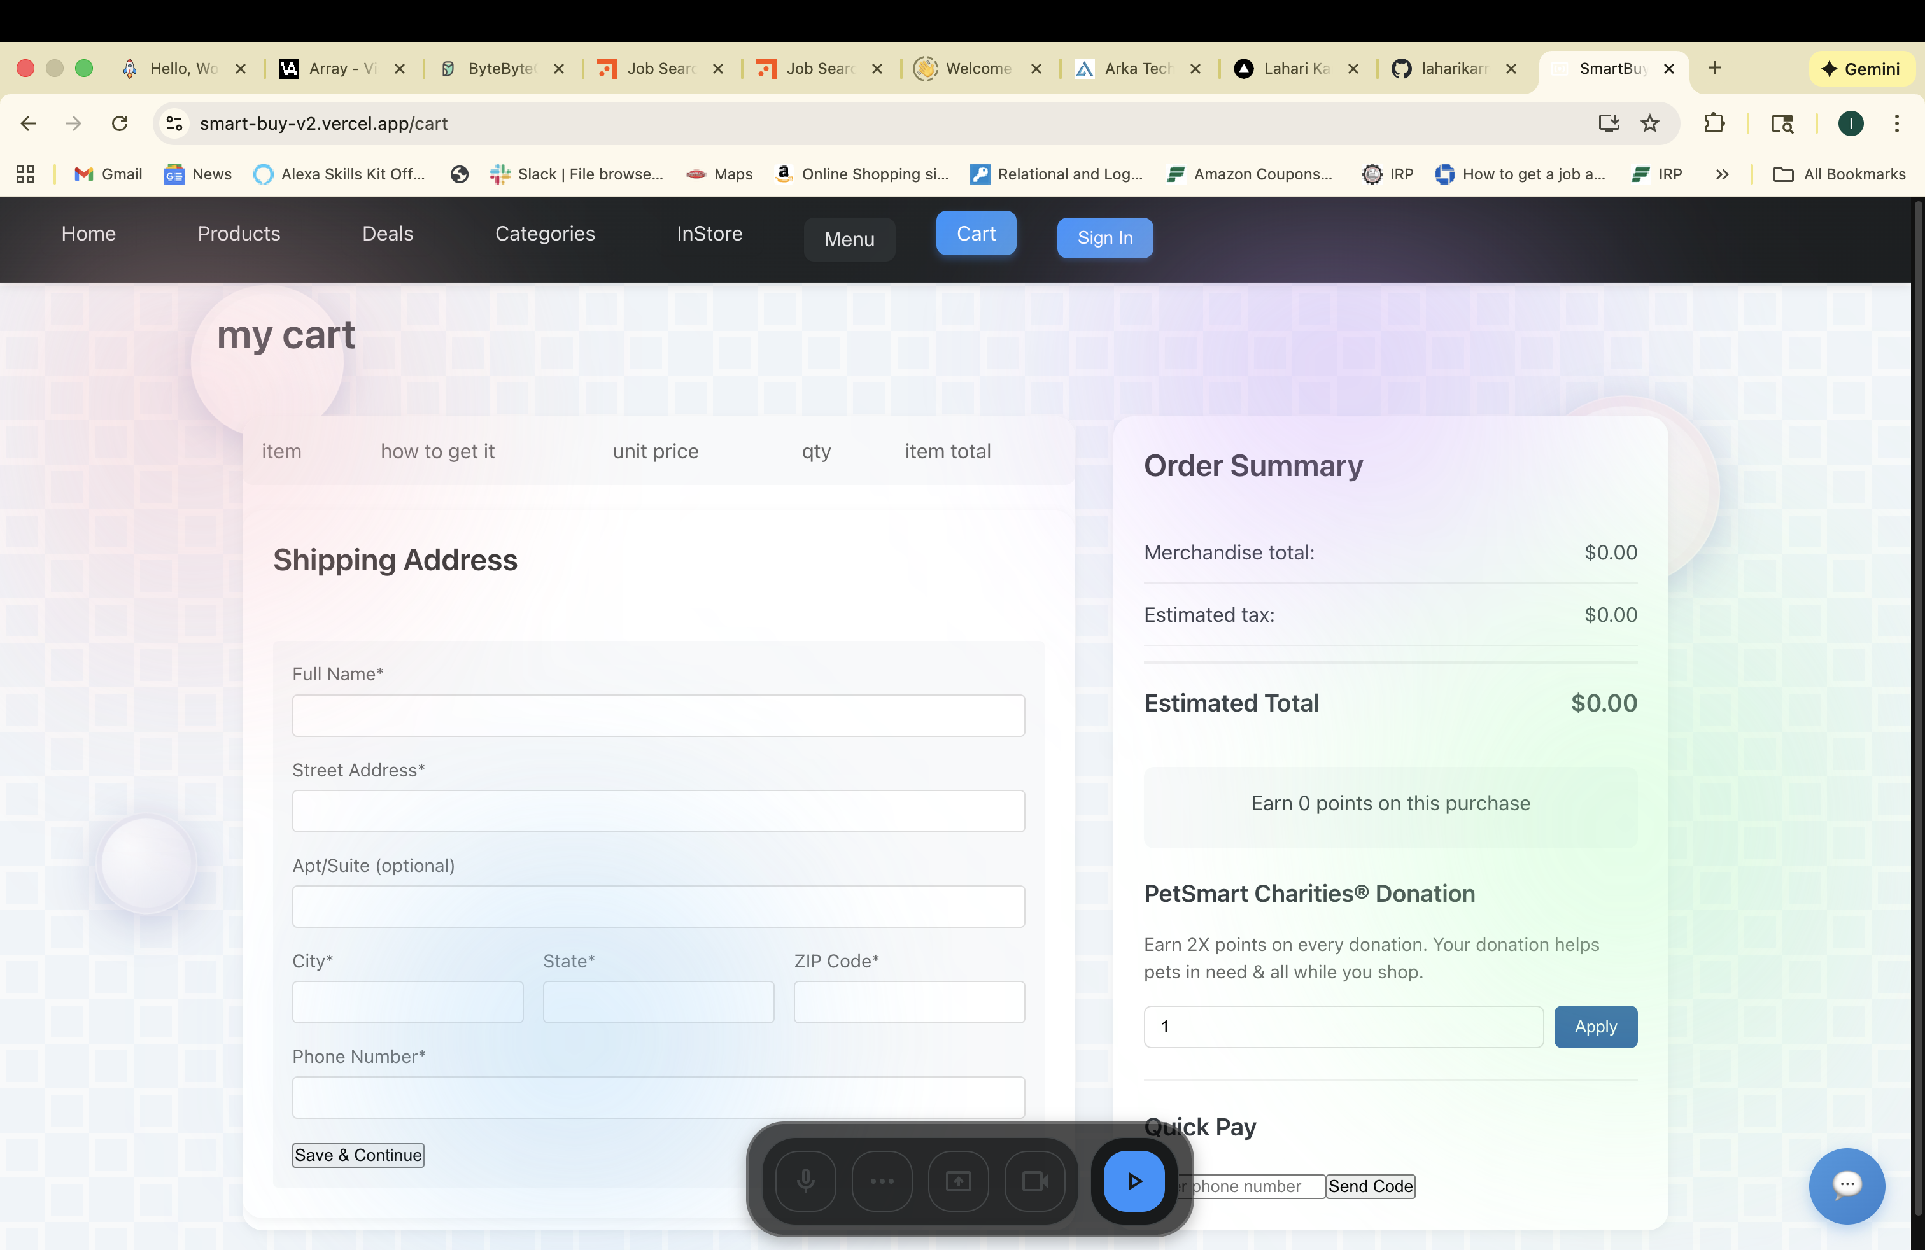This screenshot has width=1925, height=1250.
Task: Open the three-dot options in recorder bar
Action: (882, 1181)
